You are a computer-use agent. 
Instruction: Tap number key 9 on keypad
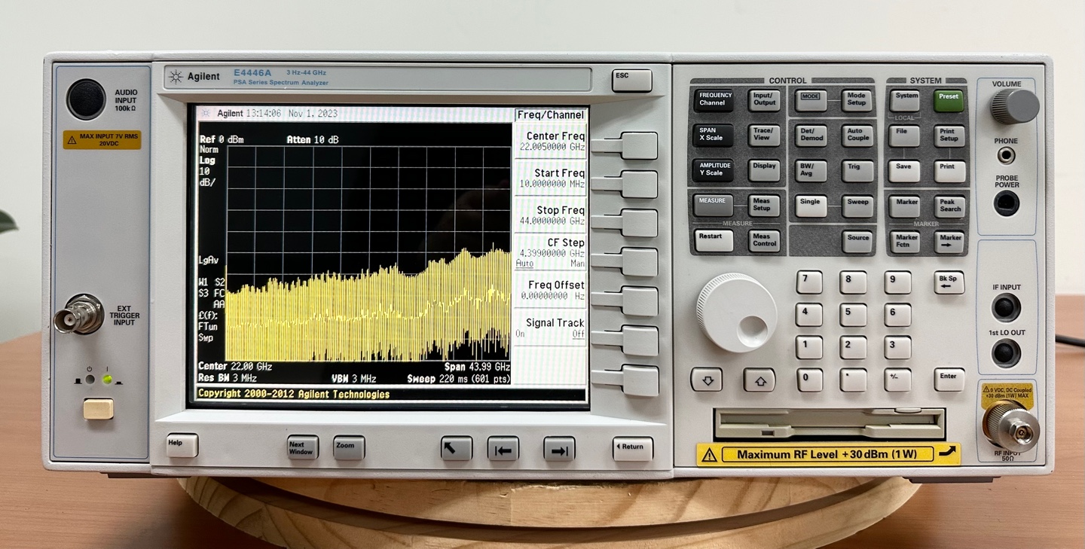897,282
